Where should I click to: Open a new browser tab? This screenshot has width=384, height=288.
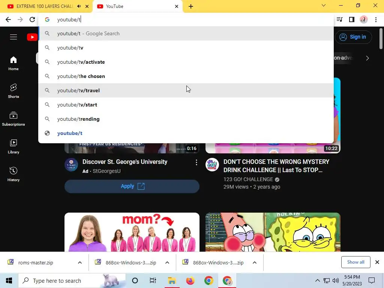[x=191, y=7]
